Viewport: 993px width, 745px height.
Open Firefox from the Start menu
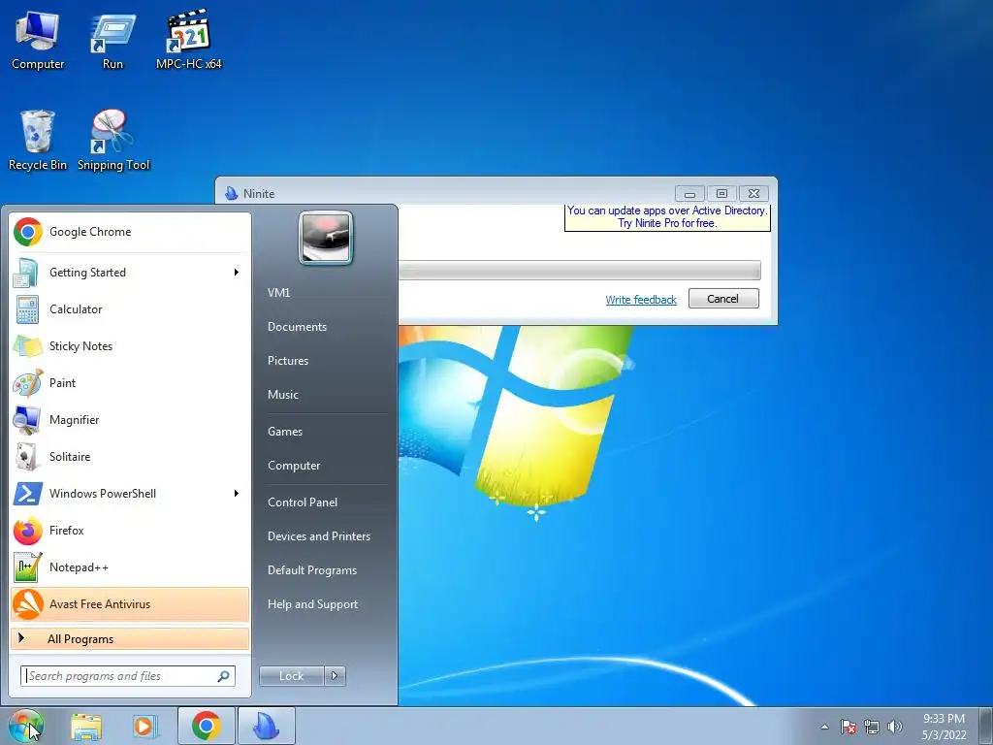[130, 531]
